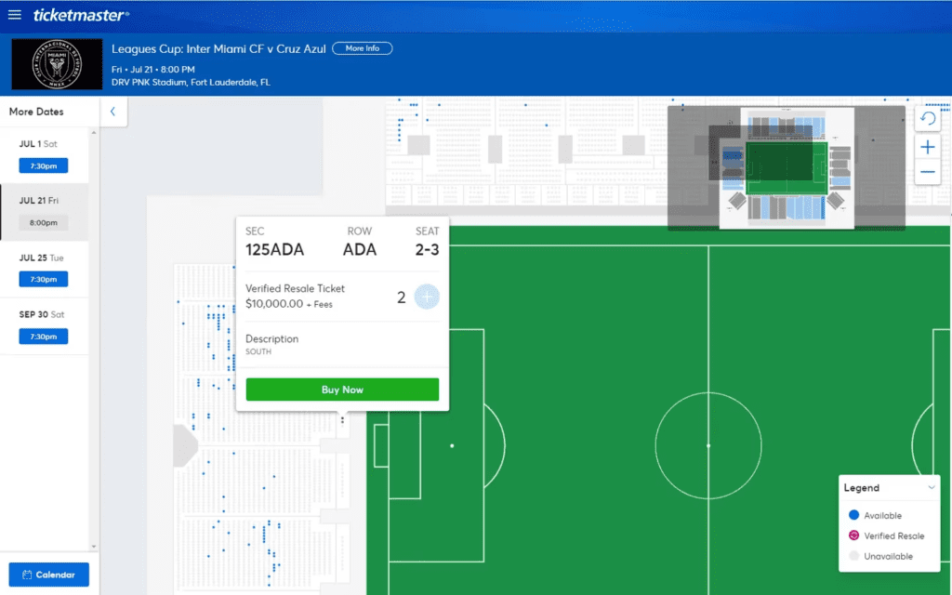Click the Ticketmaster logo

(81, 15)
